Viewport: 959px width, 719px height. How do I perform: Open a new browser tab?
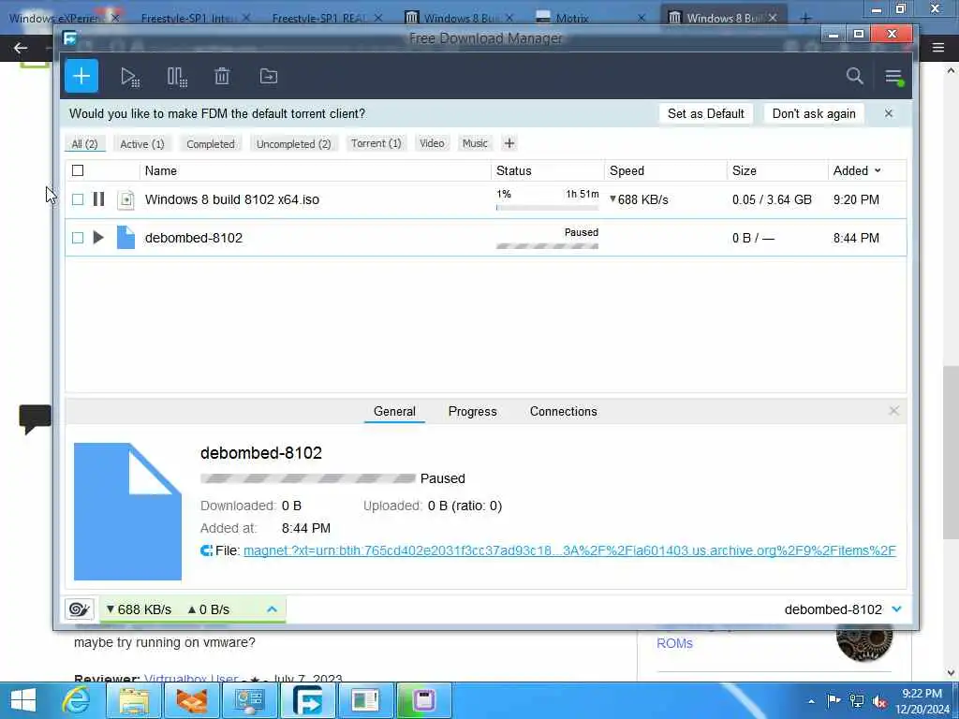[805, 19]
